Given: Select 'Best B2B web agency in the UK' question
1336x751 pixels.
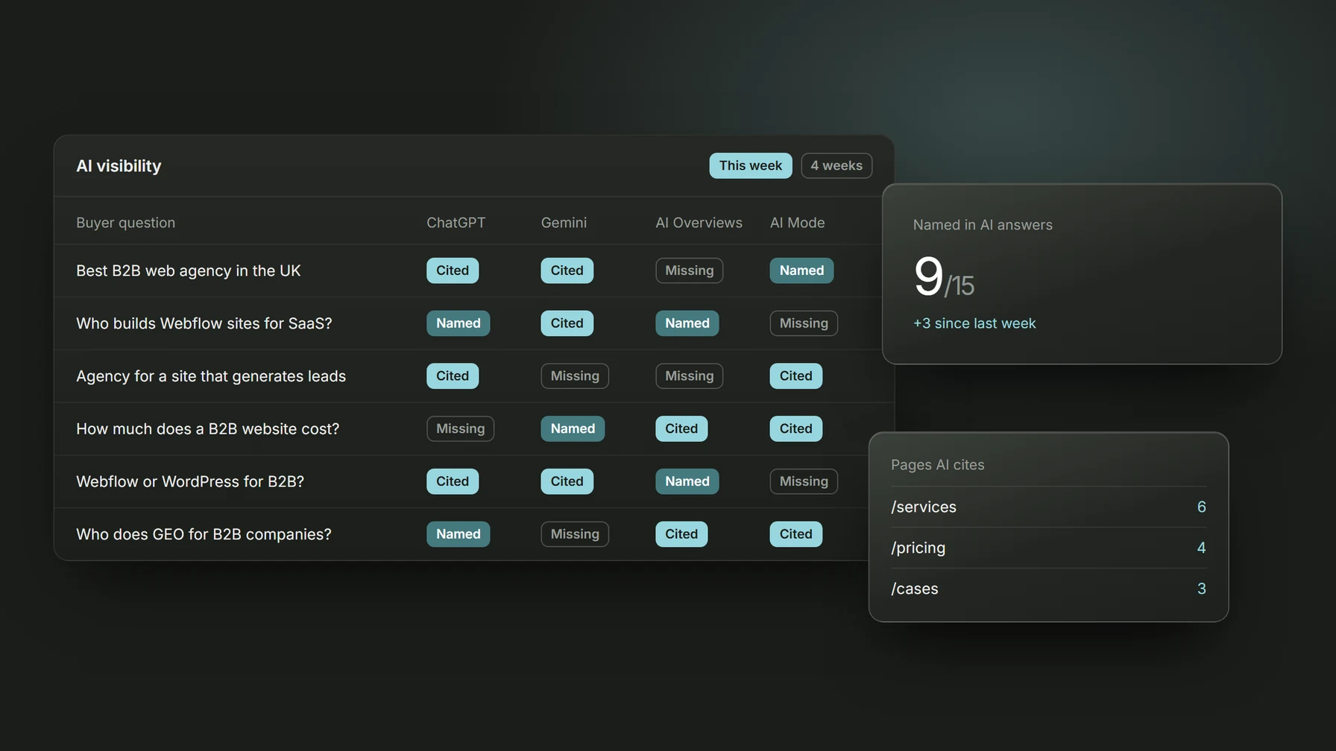Looking at the screenshot, I should click(189, 270).
